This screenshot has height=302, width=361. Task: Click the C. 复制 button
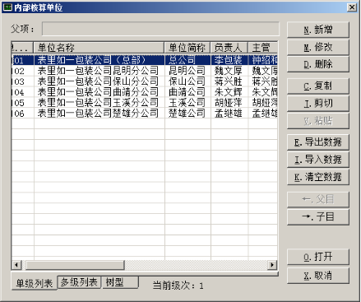click(x=318, y=86)
